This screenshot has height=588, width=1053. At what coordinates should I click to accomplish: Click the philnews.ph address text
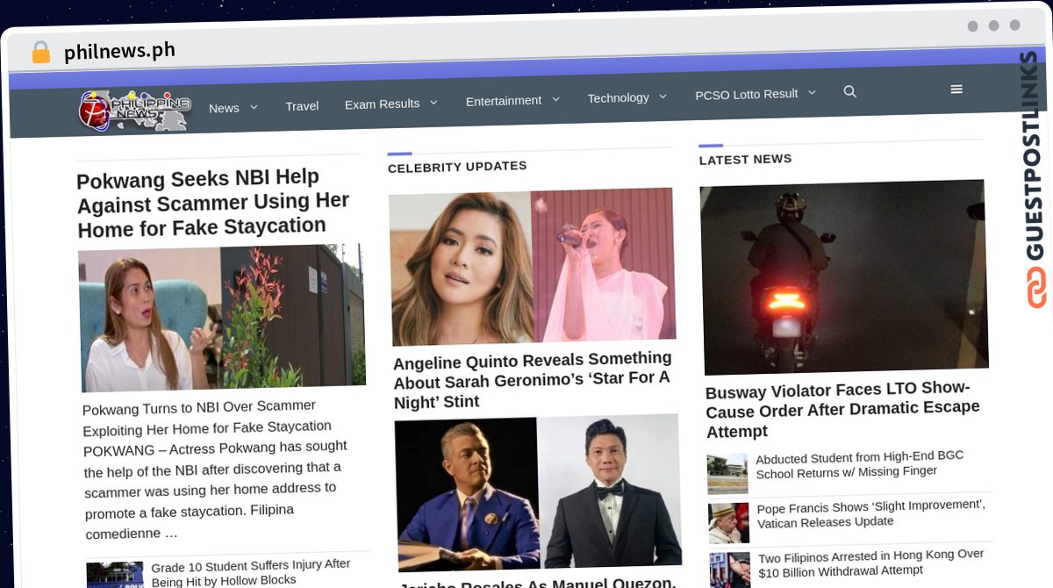[x=119, y=52]
